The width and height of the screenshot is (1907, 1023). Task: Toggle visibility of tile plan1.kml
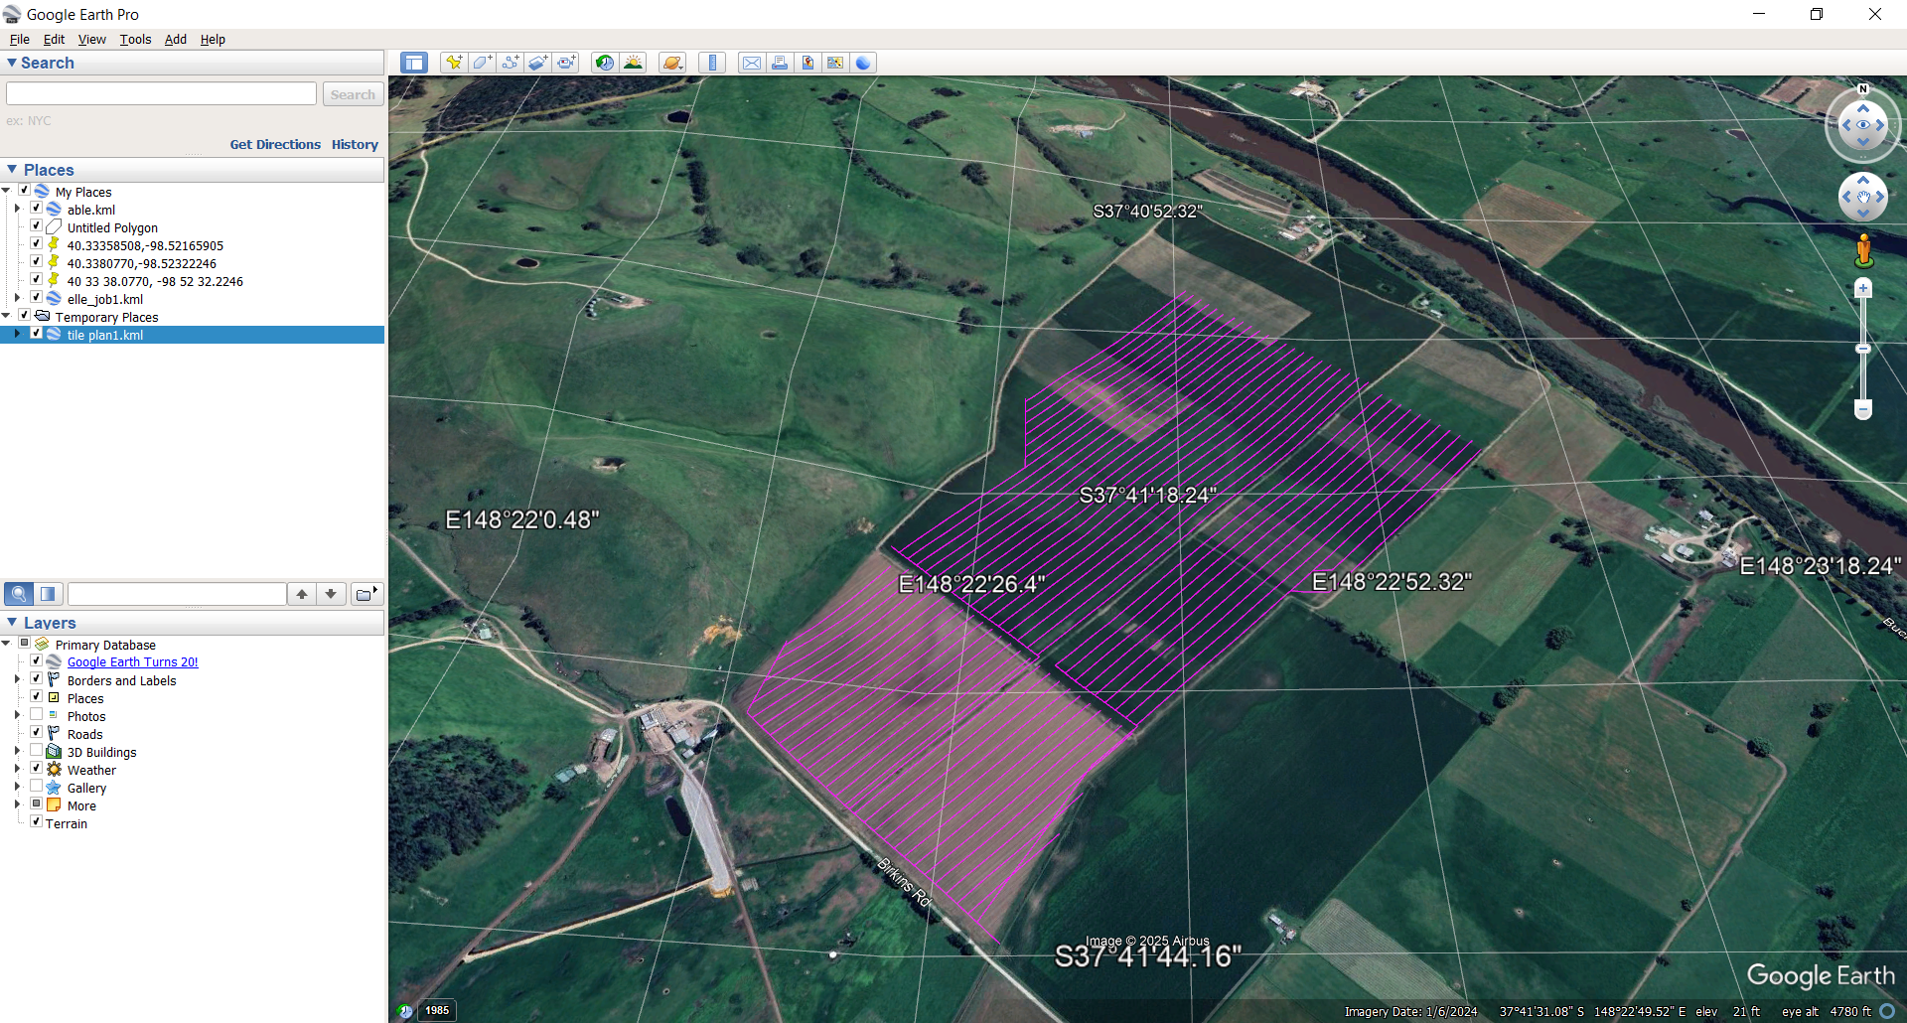tap(37, 334)
